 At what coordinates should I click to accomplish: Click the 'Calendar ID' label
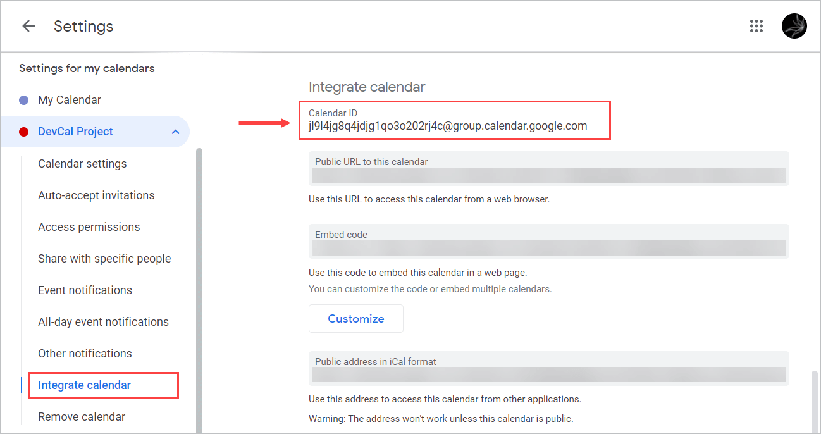[x=333, y=113]
